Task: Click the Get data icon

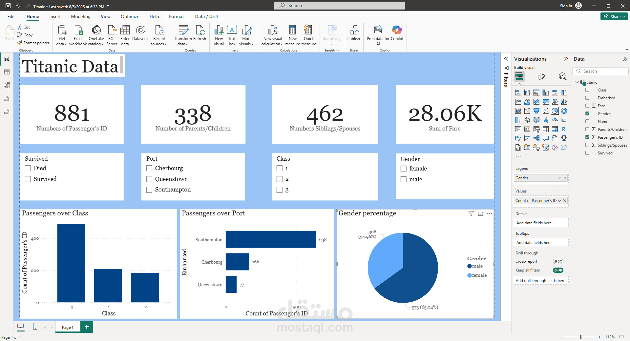Action: pyautogui.click(x=62, y=31)
